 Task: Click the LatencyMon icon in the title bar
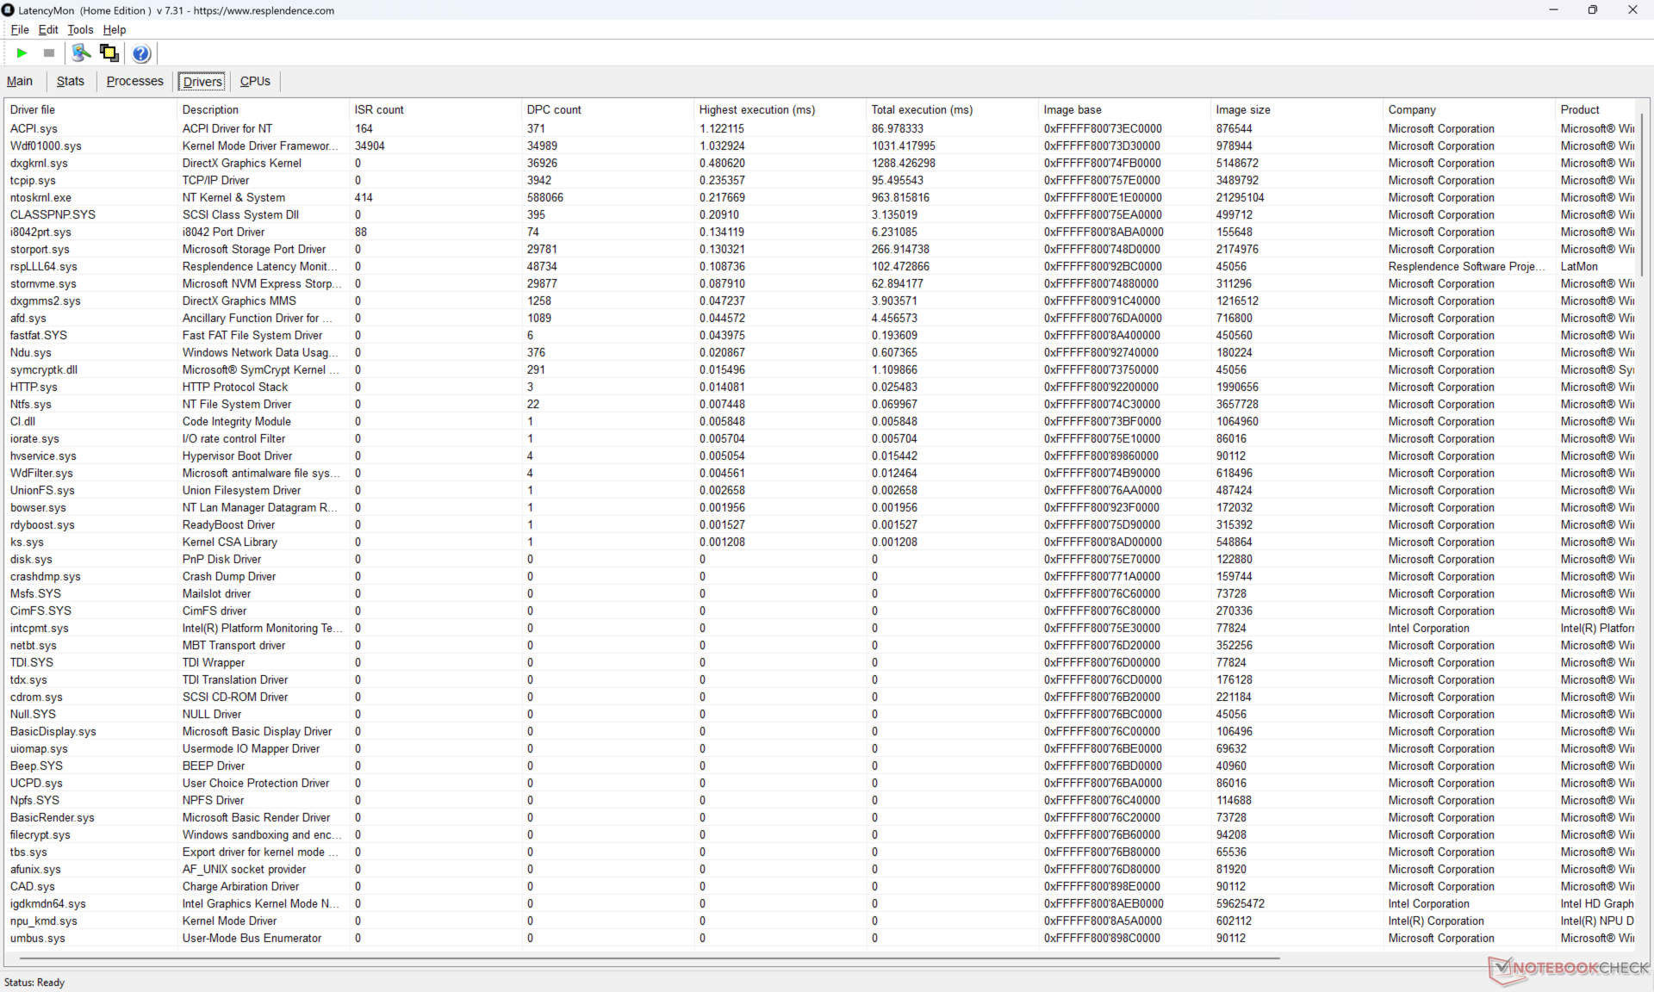[x=9, y=10]
